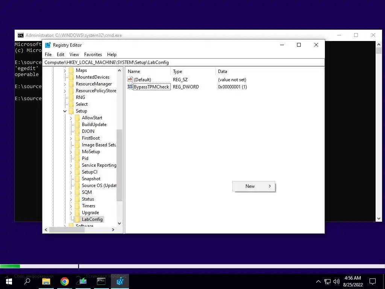
Task: Expand the Upgrade tree node
Action: click(x=71, y=213)
